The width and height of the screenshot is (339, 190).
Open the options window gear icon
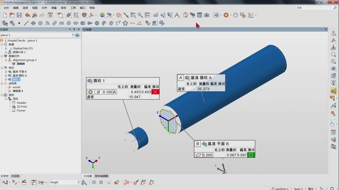coord(50,15)
